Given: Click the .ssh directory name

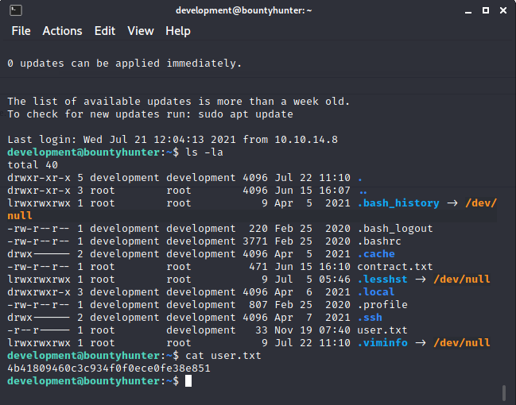Looking at the screenshot, I should 370,318.
